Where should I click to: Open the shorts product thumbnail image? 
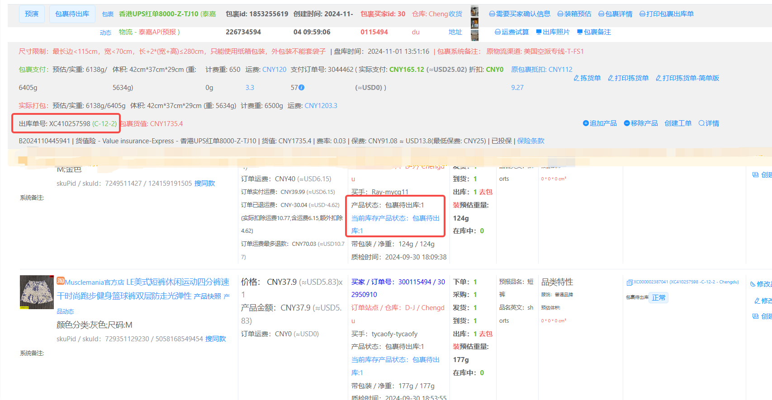(37, 292)
